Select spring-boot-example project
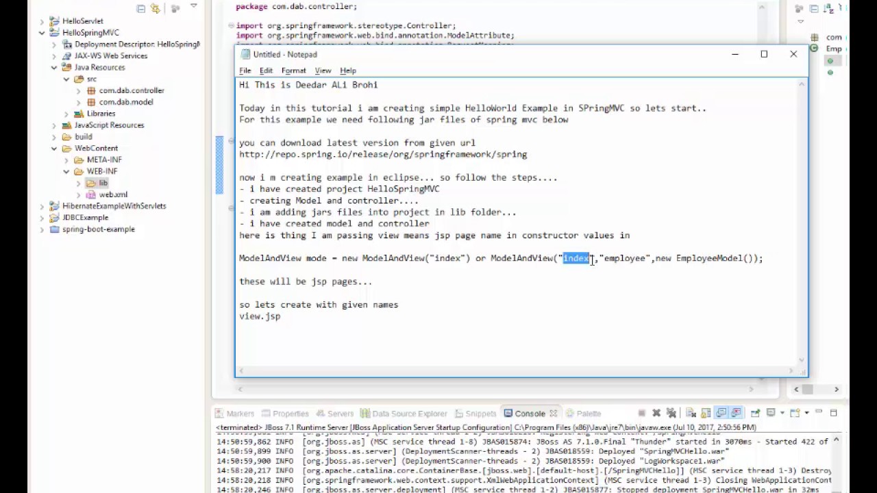Screen dimensions: 877x493 point(98,229)
